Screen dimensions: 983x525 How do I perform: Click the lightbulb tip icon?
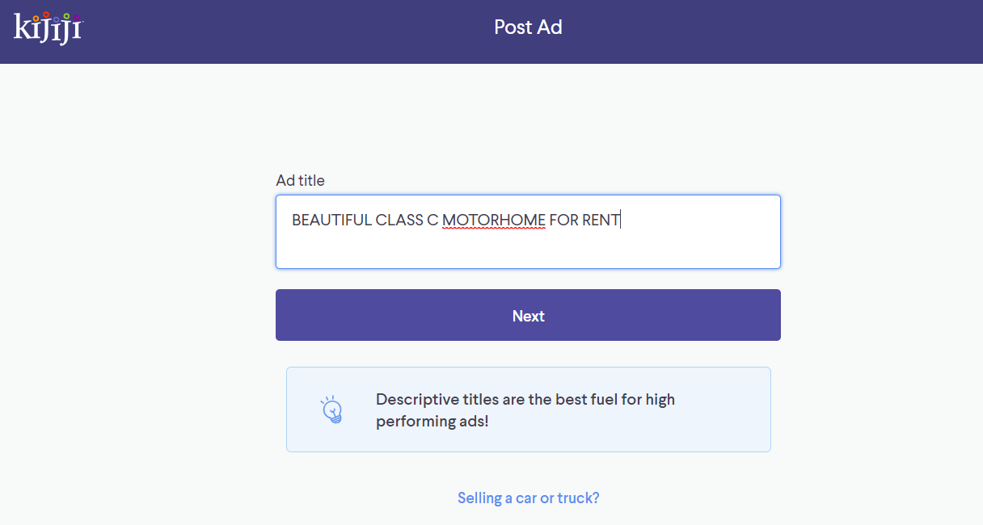[x=331, y=409]
